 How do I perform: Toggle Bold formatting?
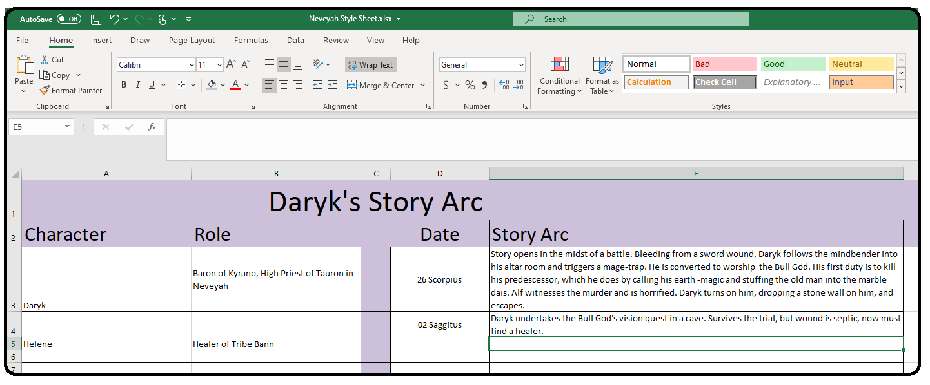(x=124, y=85)
